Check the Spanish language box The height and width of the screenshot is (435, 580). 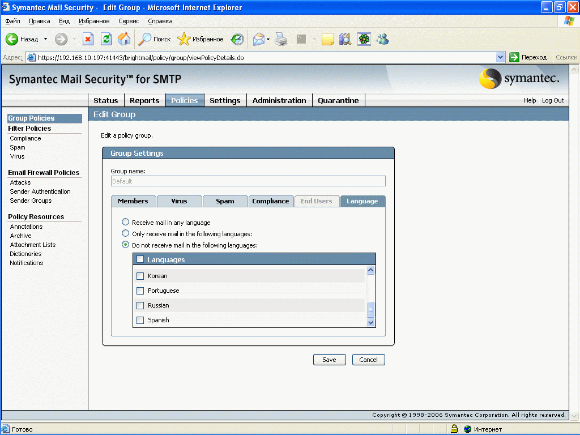[140, 321]
